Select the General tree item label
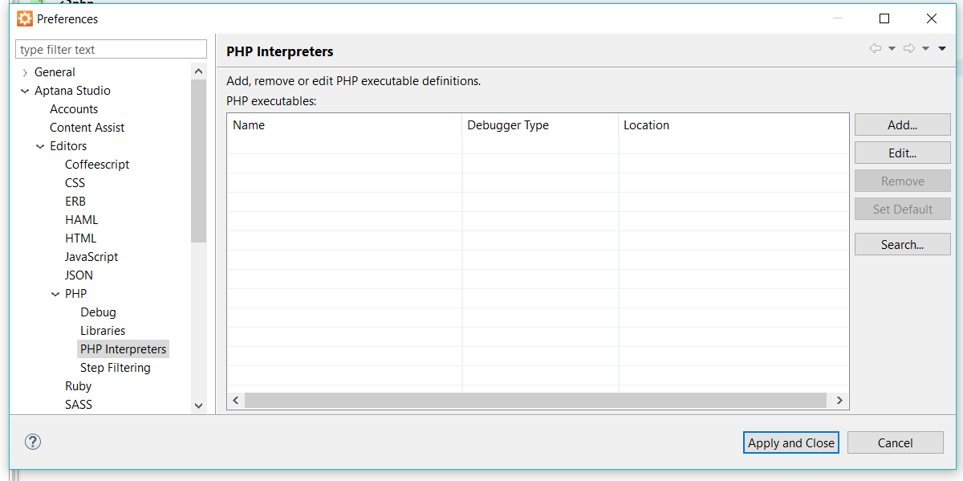The width and height of the screenshot is (963, 481). click(x=55, y=72)
